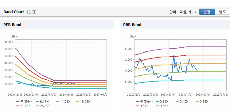Click the 단위 : 억원, 배, % label
The width and height of the screenshot is (230, 112).
(183, 12)
